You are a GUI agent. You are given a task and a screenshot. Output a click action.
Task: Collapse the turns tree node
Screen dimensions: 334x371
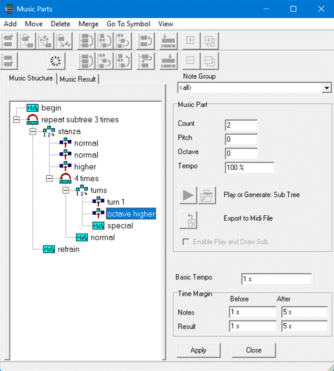pos(65,190)
